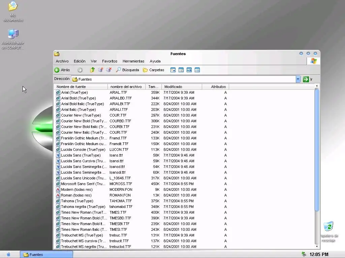Click the disconnect network drive icon

pyautogui.click(x=109, y=70)
